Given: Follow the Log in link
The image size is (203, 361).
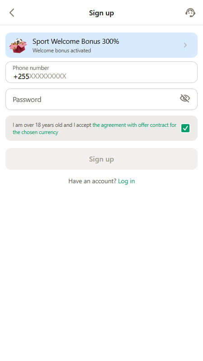Looking at the screenshot, I should coord(126,181).
